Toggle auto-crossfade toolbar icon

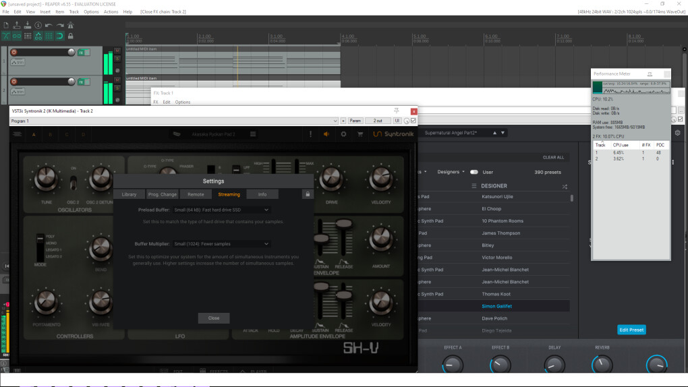[6, 36]
